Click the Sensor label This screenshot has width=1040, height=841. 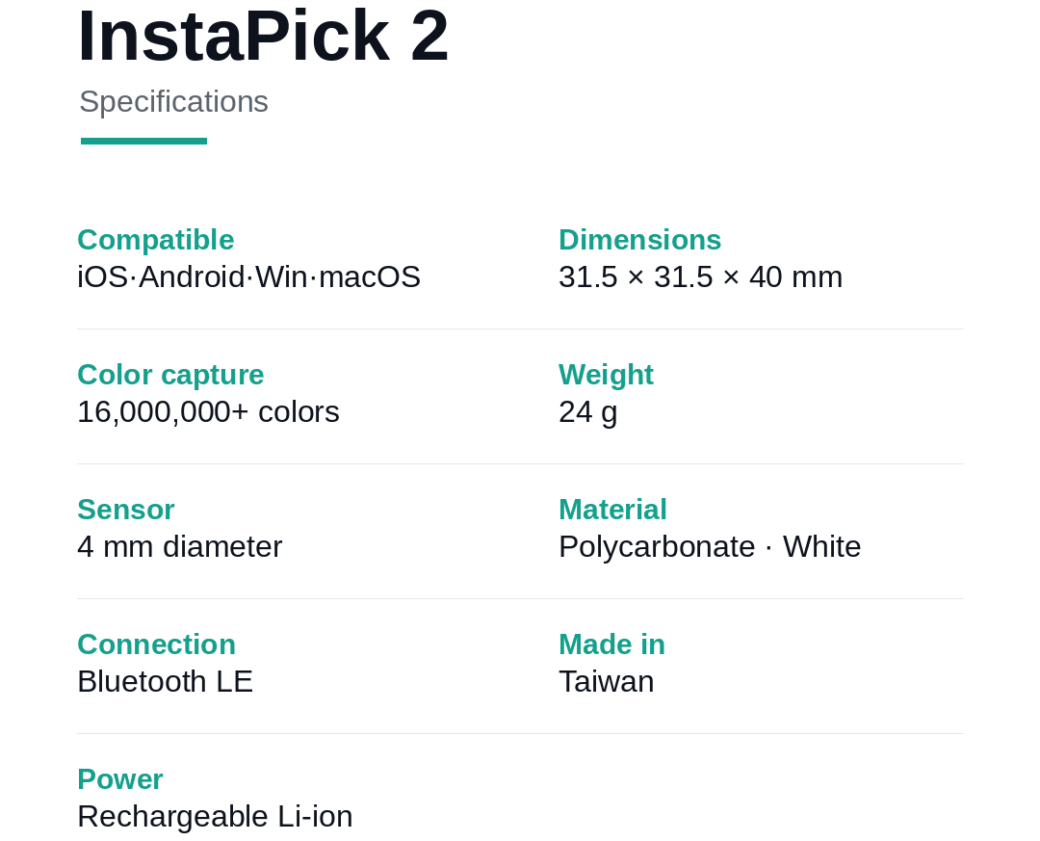126,510
